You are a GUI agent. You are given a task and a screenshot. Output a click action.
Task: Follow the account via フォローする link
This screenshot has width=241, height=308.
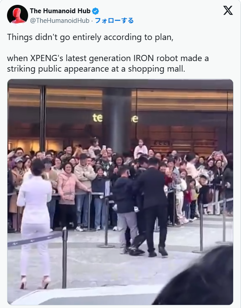tap(114, 20)
